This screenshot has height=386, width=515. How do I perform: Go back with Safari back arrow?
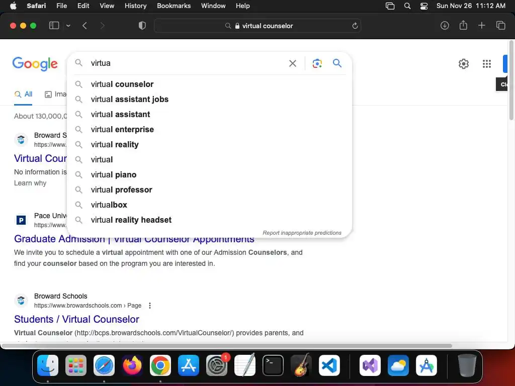(x=84, y=26)
